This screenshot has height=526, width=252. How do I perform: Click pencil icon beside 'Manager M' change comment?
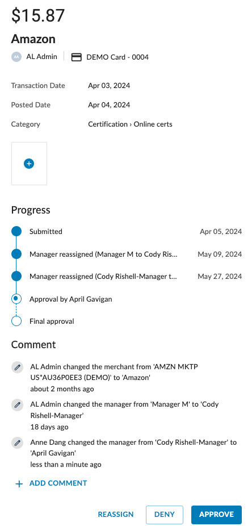click(x=17, y=405)
